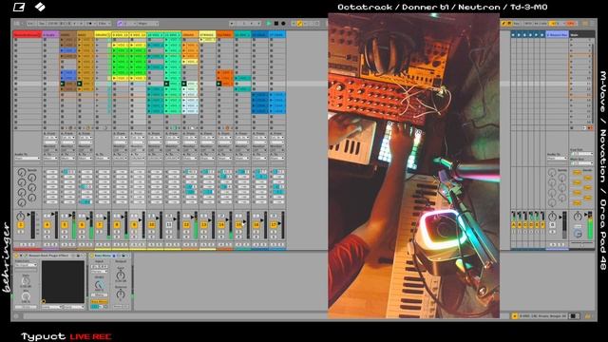The height and width of the screenshot is (342, 608).
Task: Click the MIDI map mode button
Action: pyautogui.click(x=528, y=23)
